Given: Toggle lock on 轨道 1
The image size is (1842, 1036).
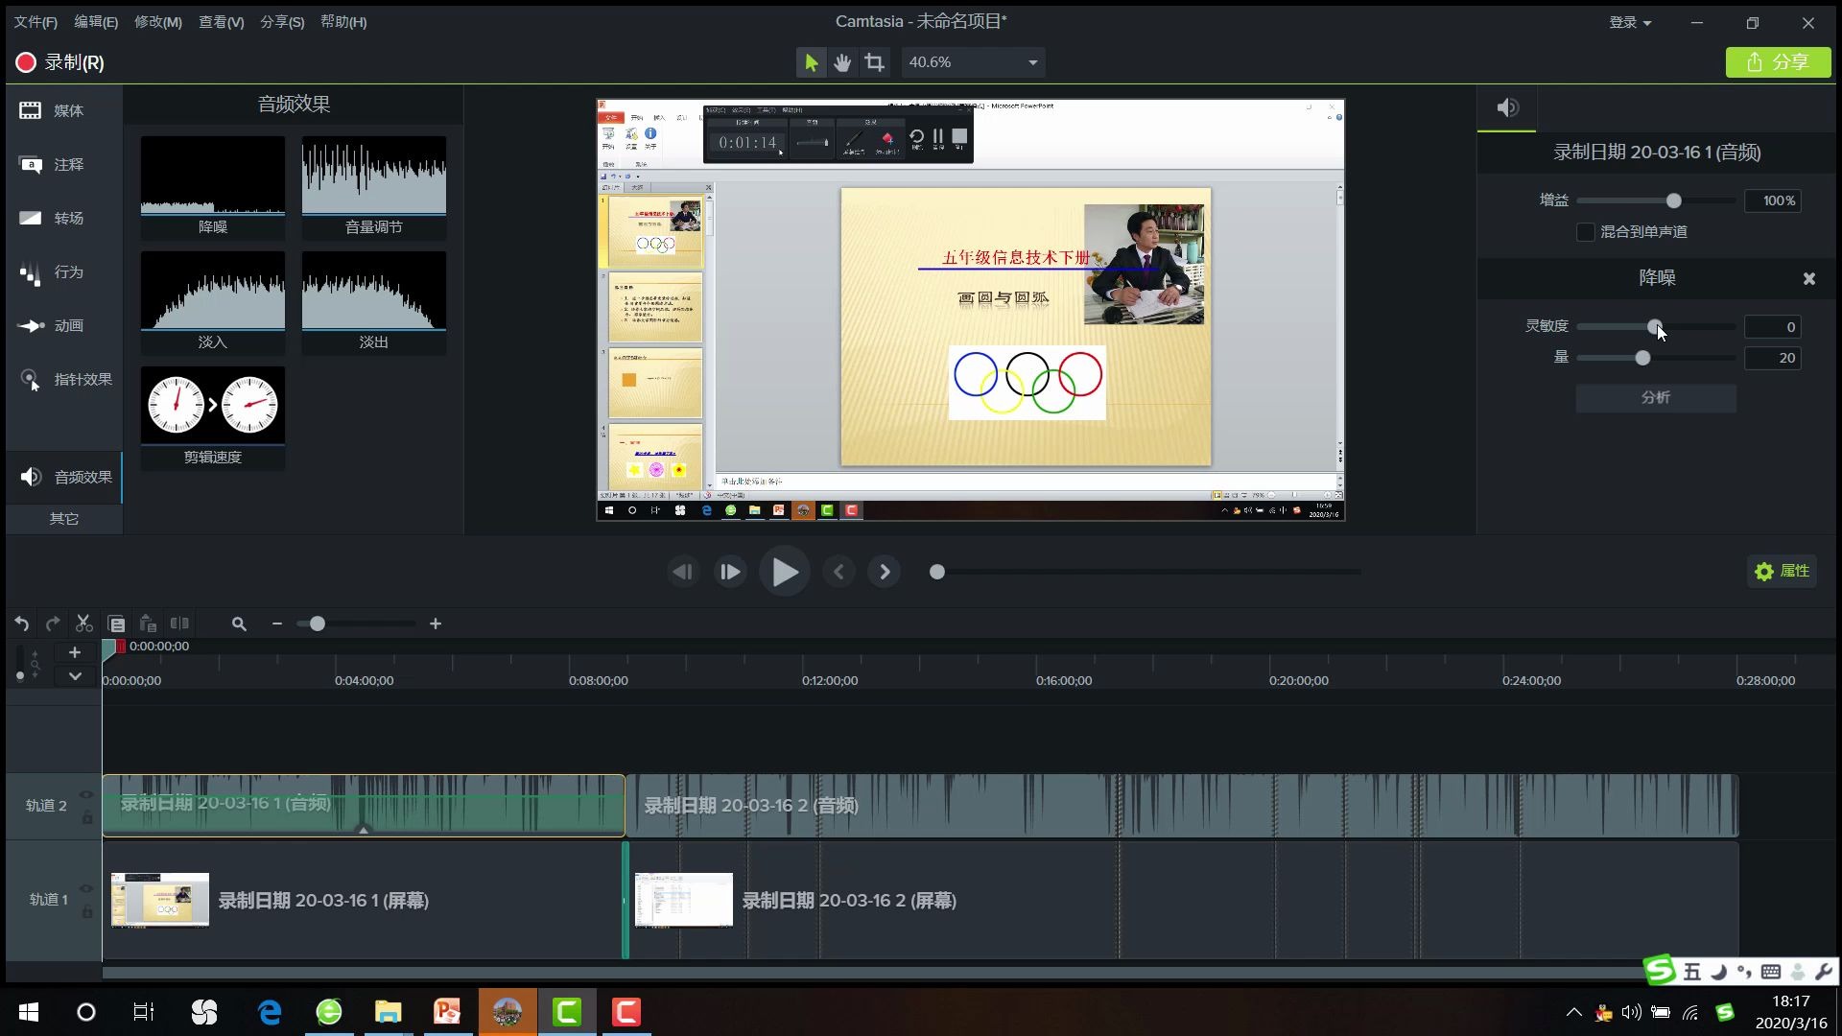Looking at the screenshot, I should click(x=86, y=912).
